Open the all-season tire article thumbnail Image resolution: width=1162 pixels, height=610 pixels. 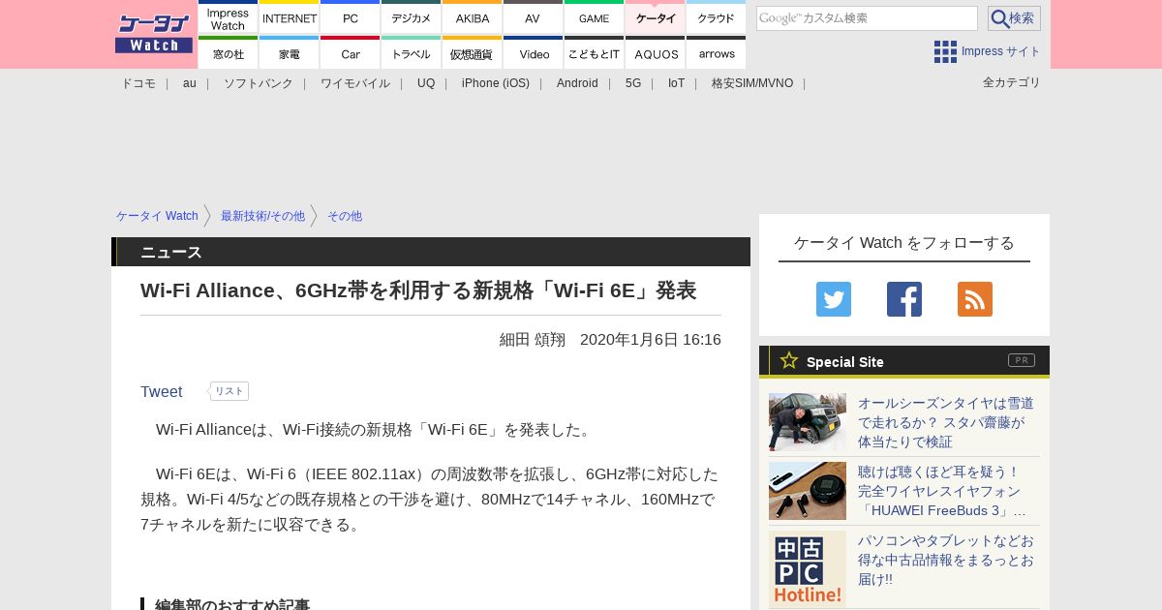click(808, 422)
